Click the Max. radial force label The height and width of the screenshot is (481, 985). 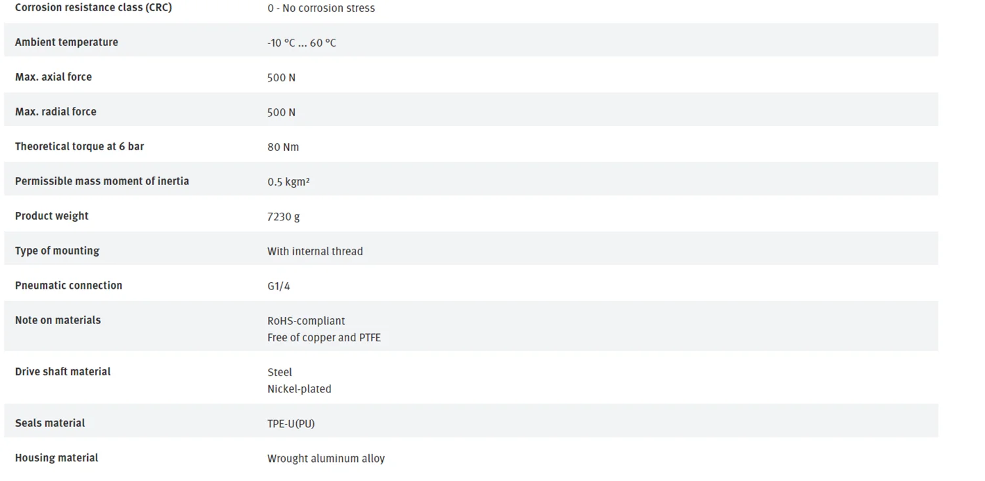click(x=56, y=112)
